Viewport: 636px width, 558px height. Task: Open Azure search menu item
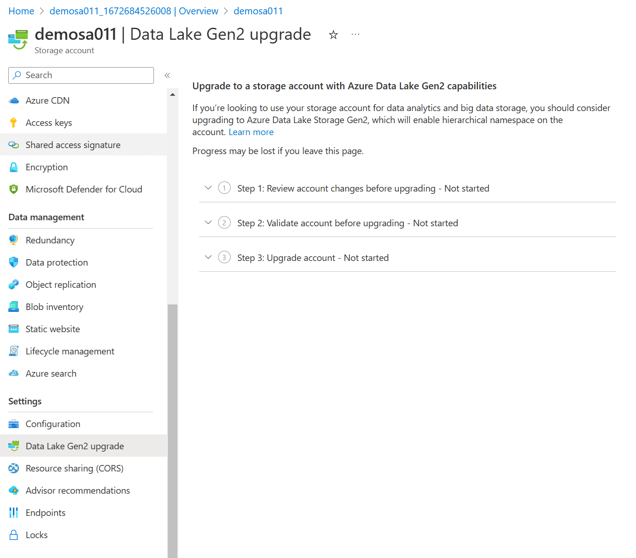(83, 373)
